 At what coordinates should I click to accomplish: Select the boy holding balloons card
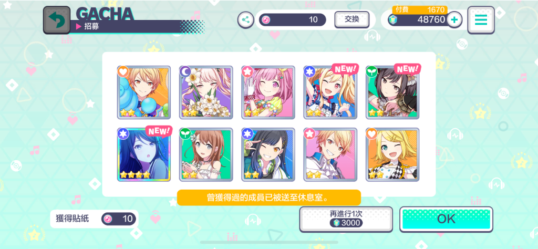click(x=144, y=92)
